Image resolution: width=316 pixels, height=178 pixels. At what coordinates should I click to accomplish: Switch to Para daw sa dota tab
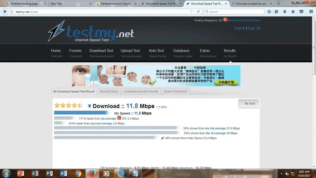(252, 4)
